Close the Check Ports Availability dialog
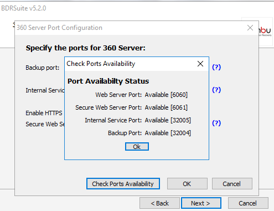274x211 pixels. click(200, 64)
